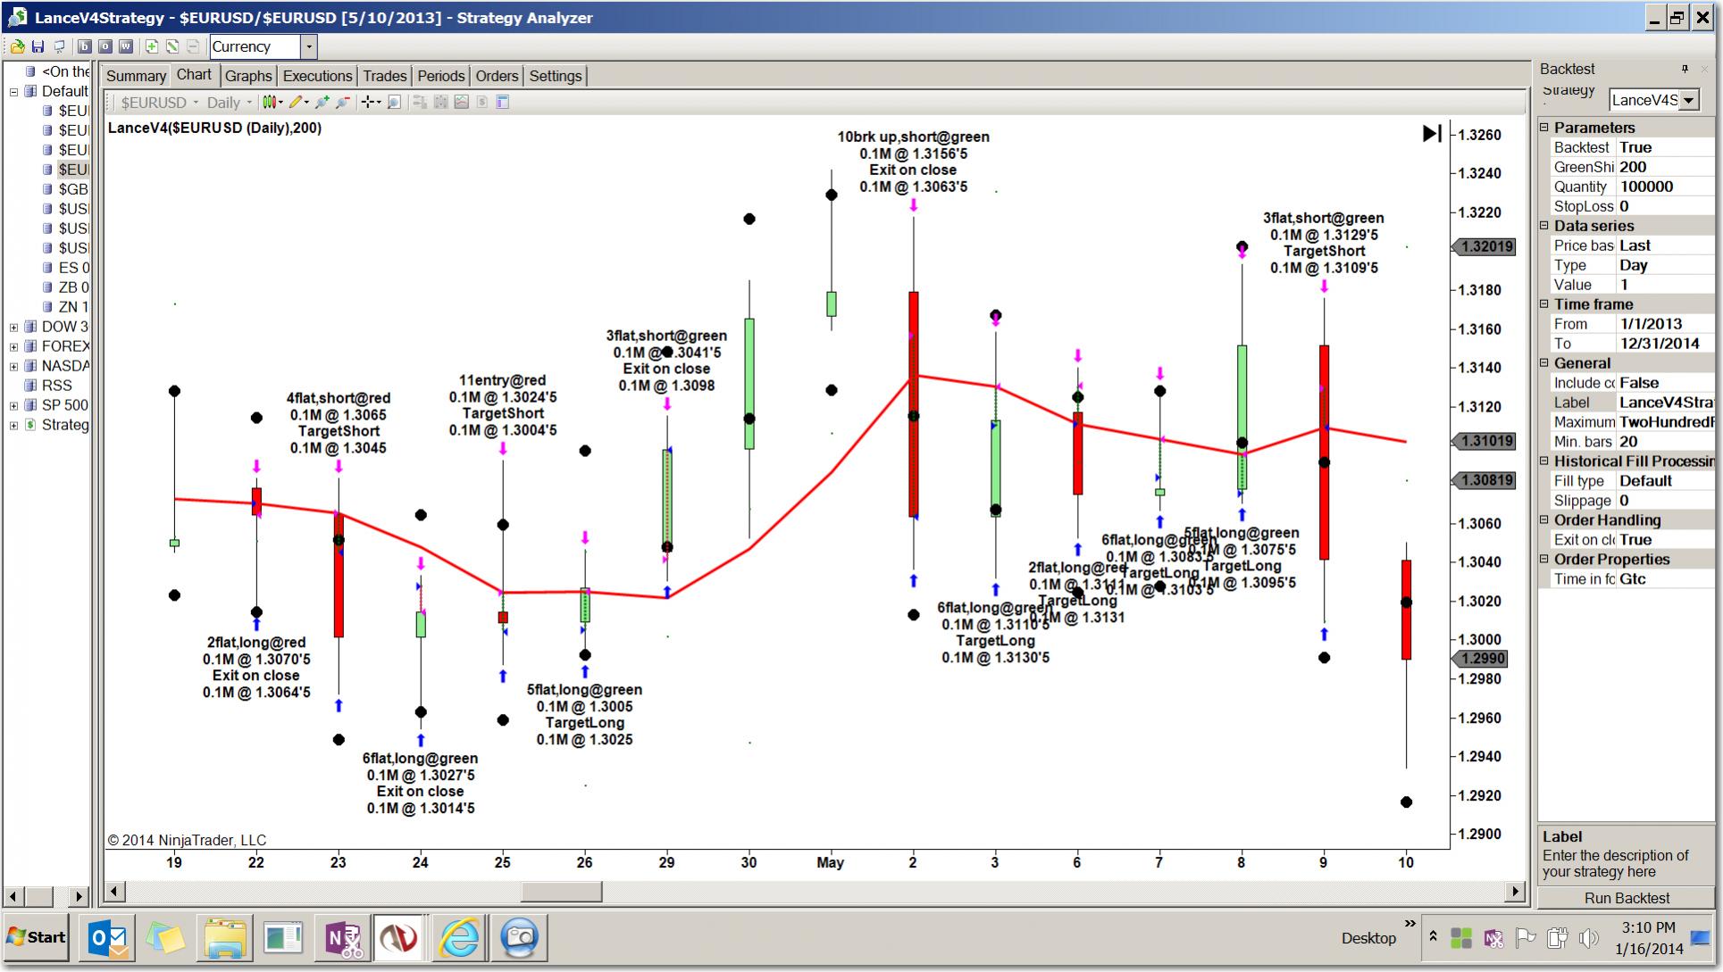Jump to latest bar arrow icon
Image resolution: width=1723 pixels, height=972 pixels.
coord(1431,133)
